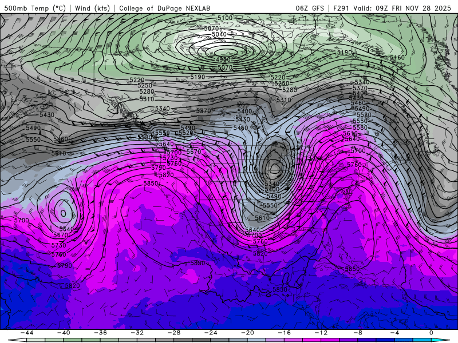Click the 5160 contour label
The width and height of the screenshot is (458, 343).
(x=397, y=58)
